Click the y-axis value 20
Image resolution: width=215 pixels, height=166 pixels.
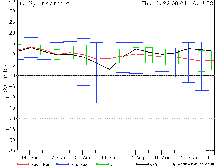(12, 33)
